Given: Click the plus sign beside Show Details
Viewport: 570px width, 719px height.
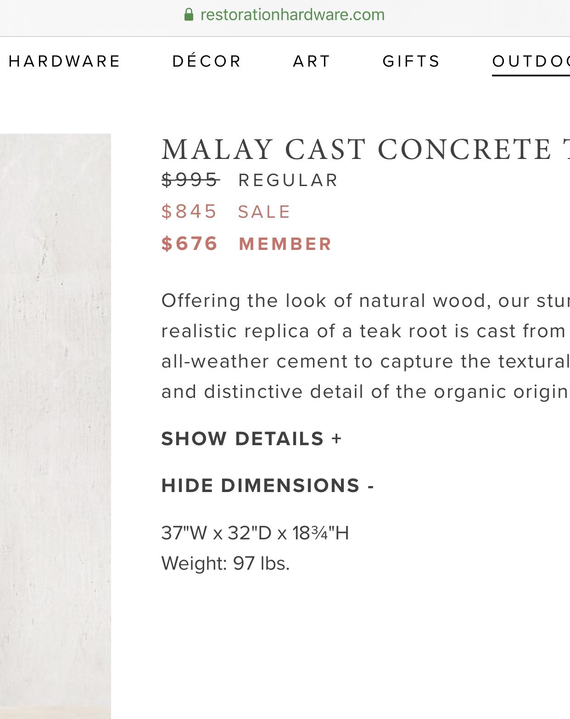Looking at the screenshot, I should [x=337, y=438].
